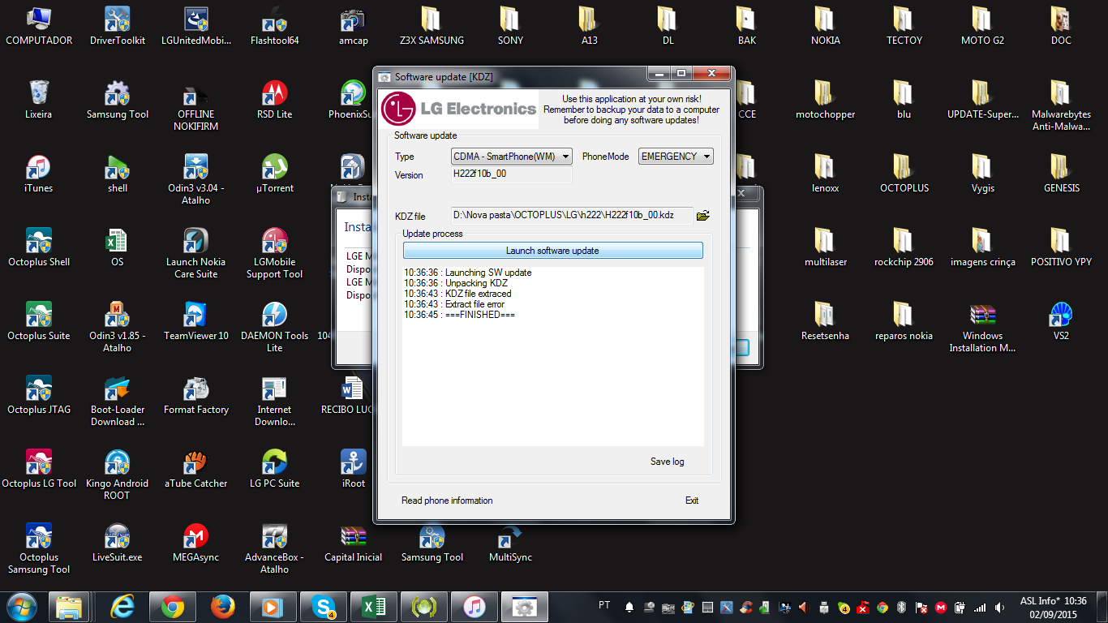Click the Version field H222f10b_00
The height and width of the screenshot is (623, 1108).
pyautogui.click(x=512, y=174)
